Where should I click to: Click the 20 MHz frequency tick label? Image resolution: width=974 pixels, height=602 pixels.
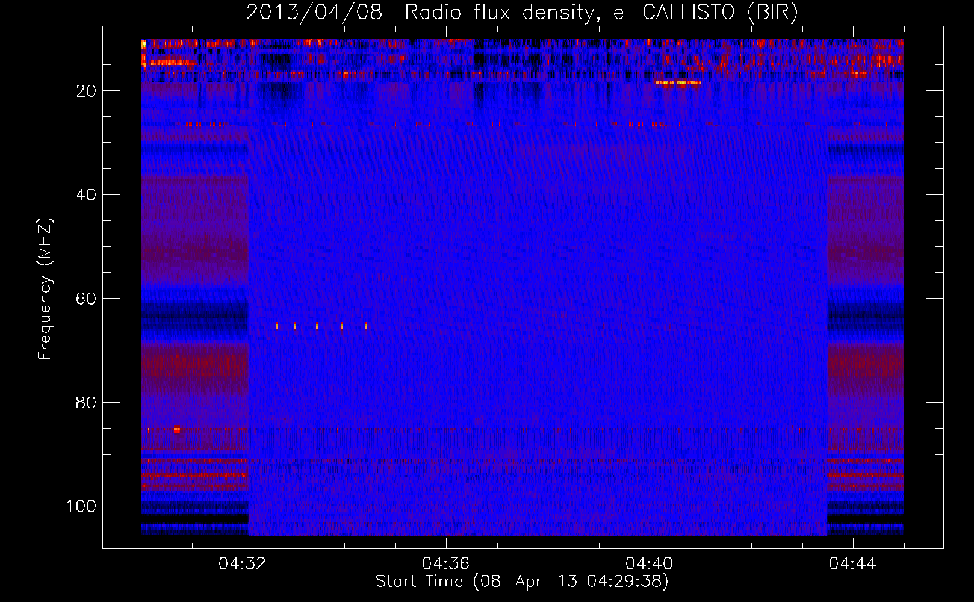[x=86, y=91]
